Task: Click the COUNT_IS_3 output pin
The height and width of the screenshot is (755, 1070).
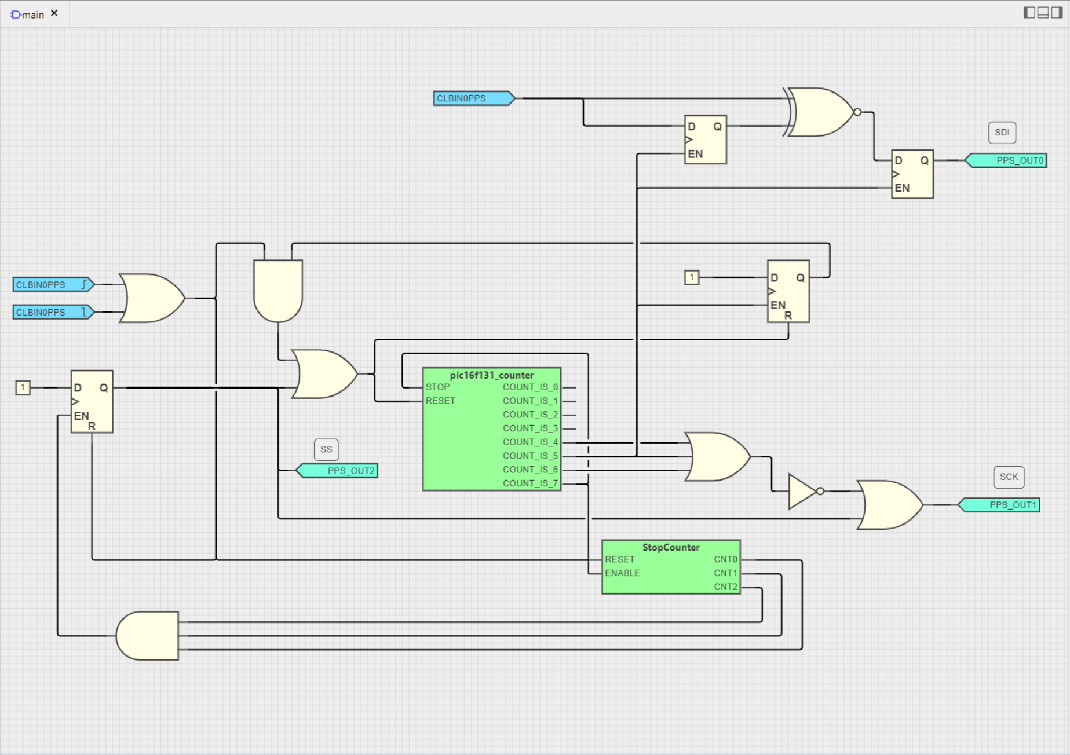Action: (530, 428)
